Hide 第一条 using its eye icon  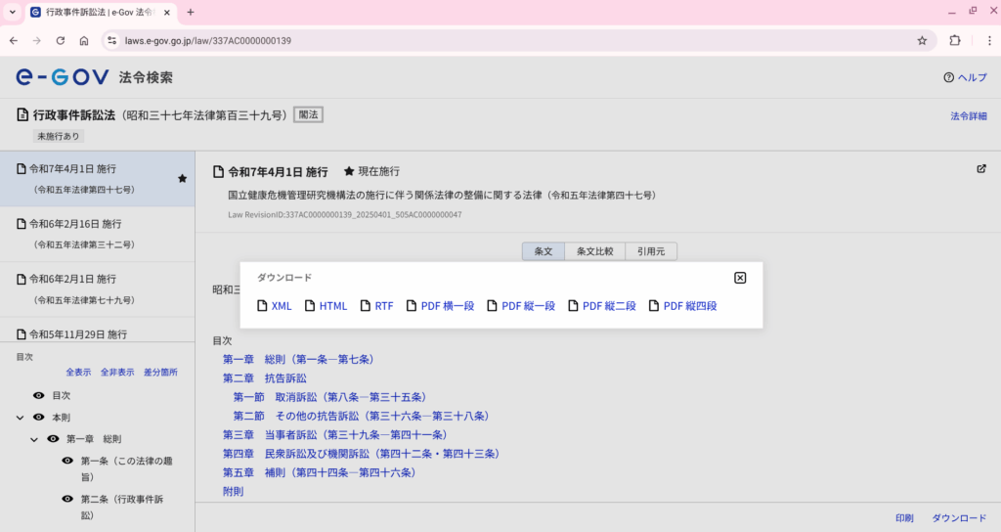coord(67,461)
